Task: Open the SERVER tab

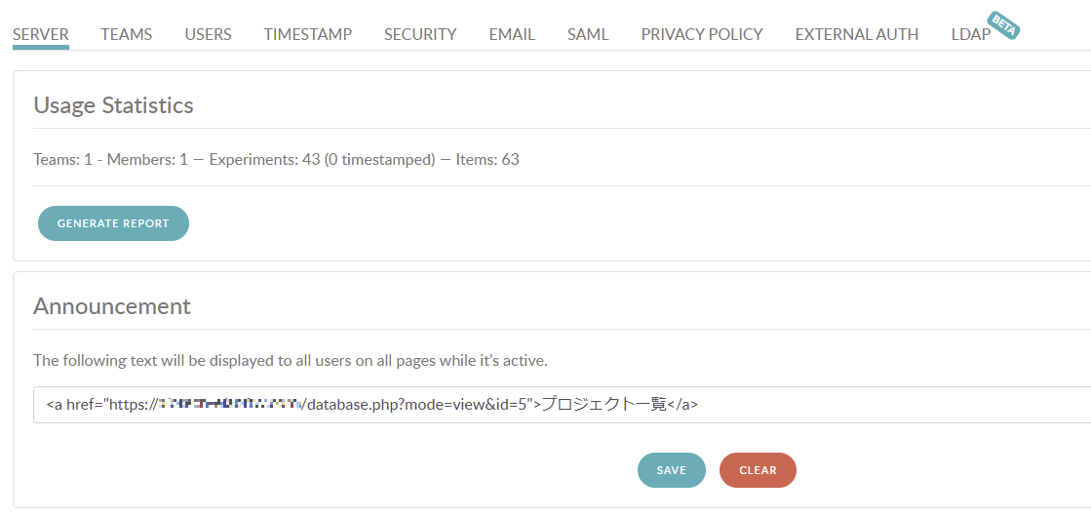Action: click(x=41, y=34)
